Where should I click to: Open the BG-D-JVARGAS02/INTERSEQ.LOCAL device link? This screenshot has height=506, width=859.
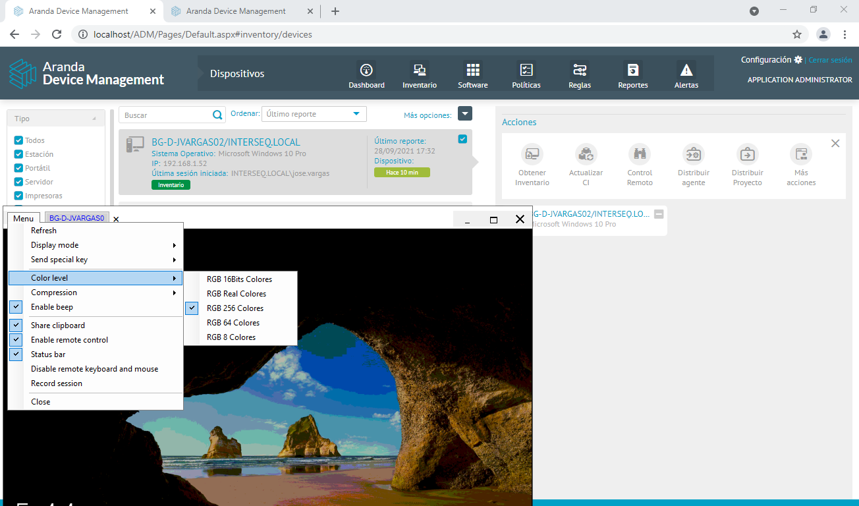coord(225,142)
